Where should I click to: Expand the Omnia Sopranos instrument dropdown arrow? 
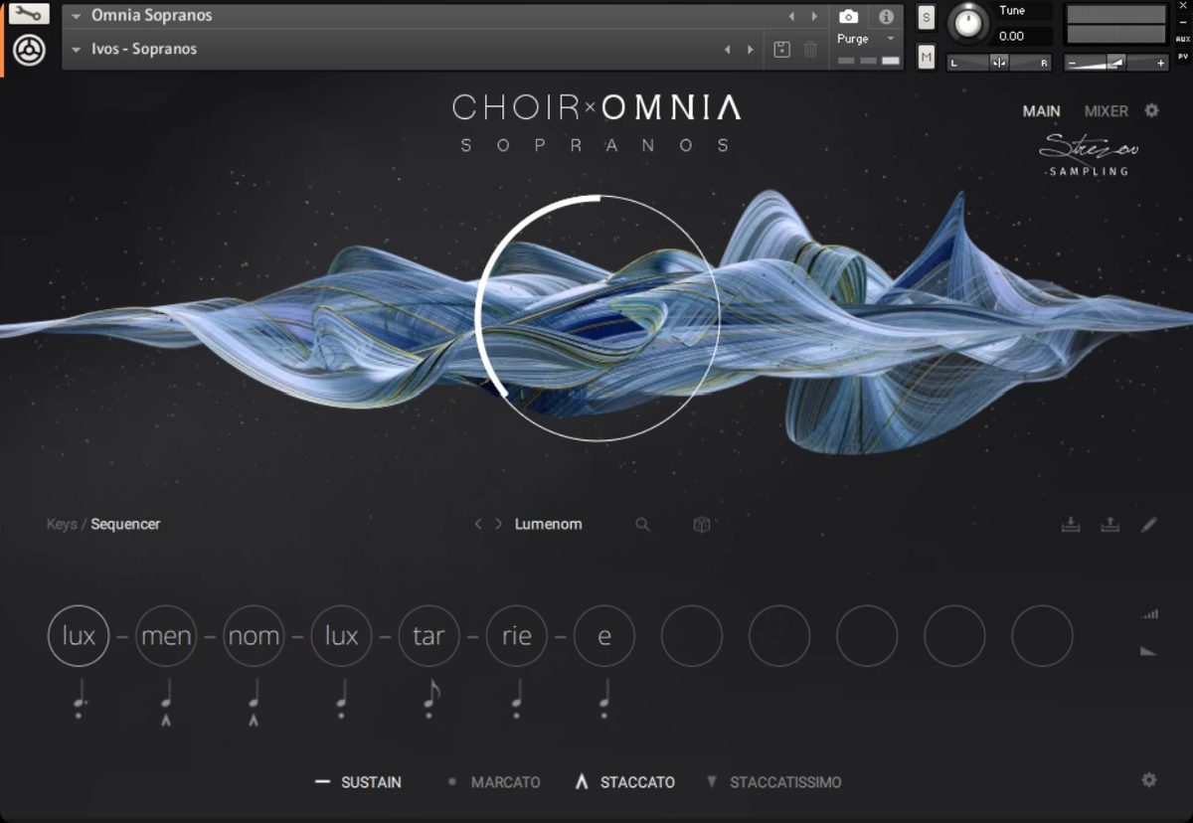(77, 17)
